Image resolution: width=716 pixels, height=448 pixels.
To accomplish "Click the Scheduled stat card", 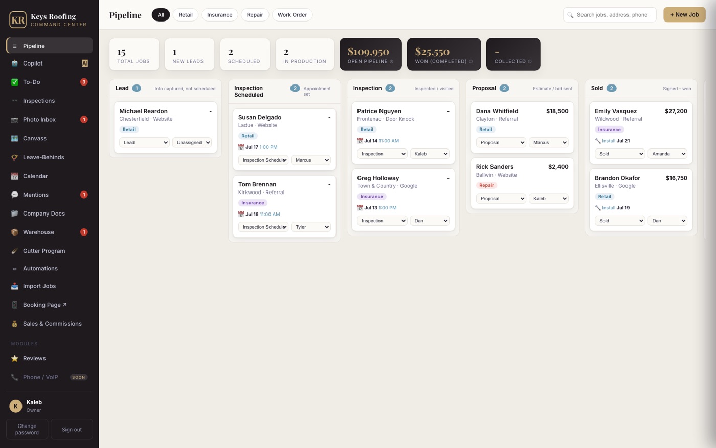I will (244, 54).
